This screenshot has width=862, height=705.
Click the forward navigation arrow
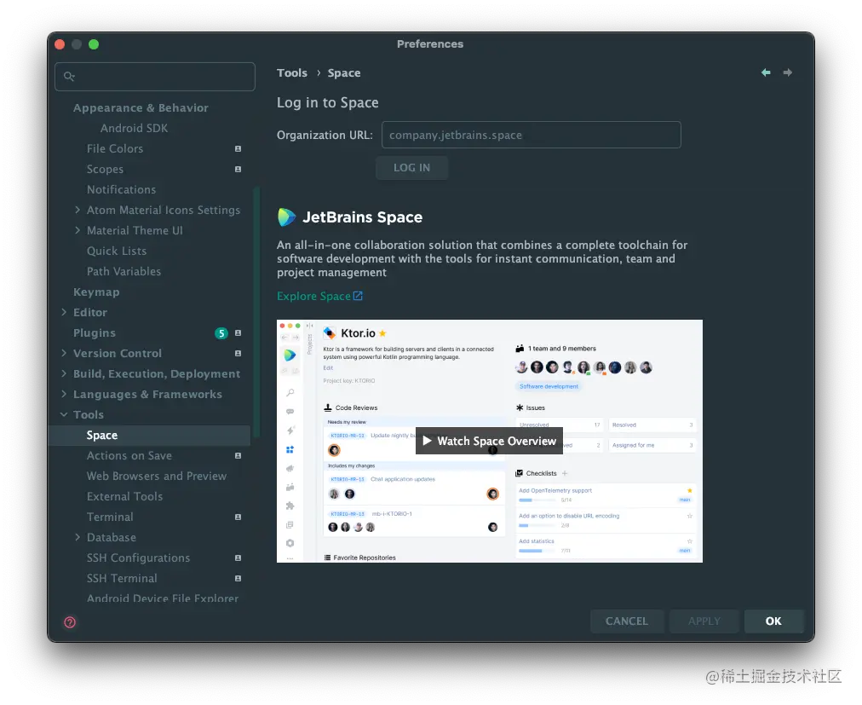[788, 72]
